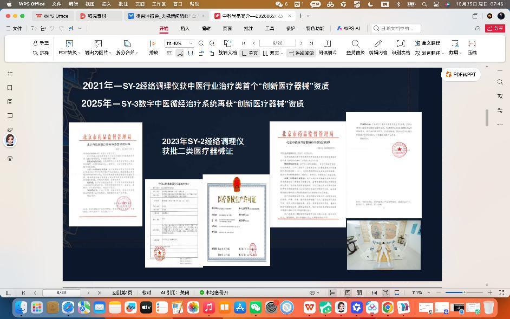Open 查找替换 find and replace
This screenshot has width=510, height=319.
click(x=355, y=48)
